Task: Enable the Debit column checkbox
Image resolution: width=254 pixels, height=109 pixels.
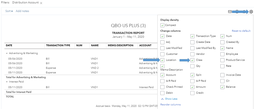Action: [162, 93]
